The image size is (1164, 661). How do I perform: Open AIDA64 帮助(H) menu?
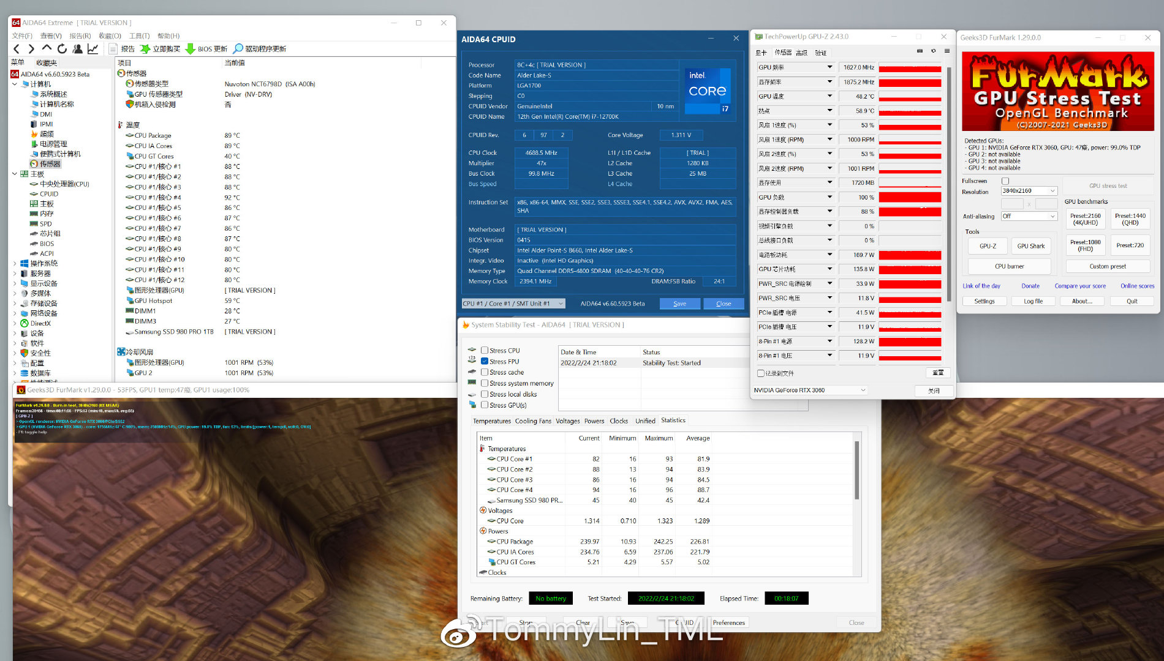(x=168, y=36)
